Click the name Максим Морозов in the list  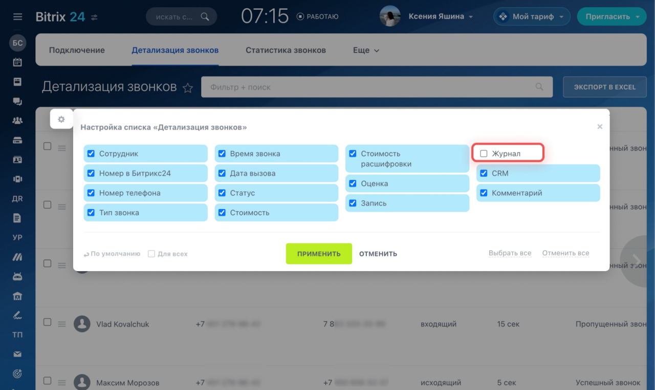pos(128,383)
